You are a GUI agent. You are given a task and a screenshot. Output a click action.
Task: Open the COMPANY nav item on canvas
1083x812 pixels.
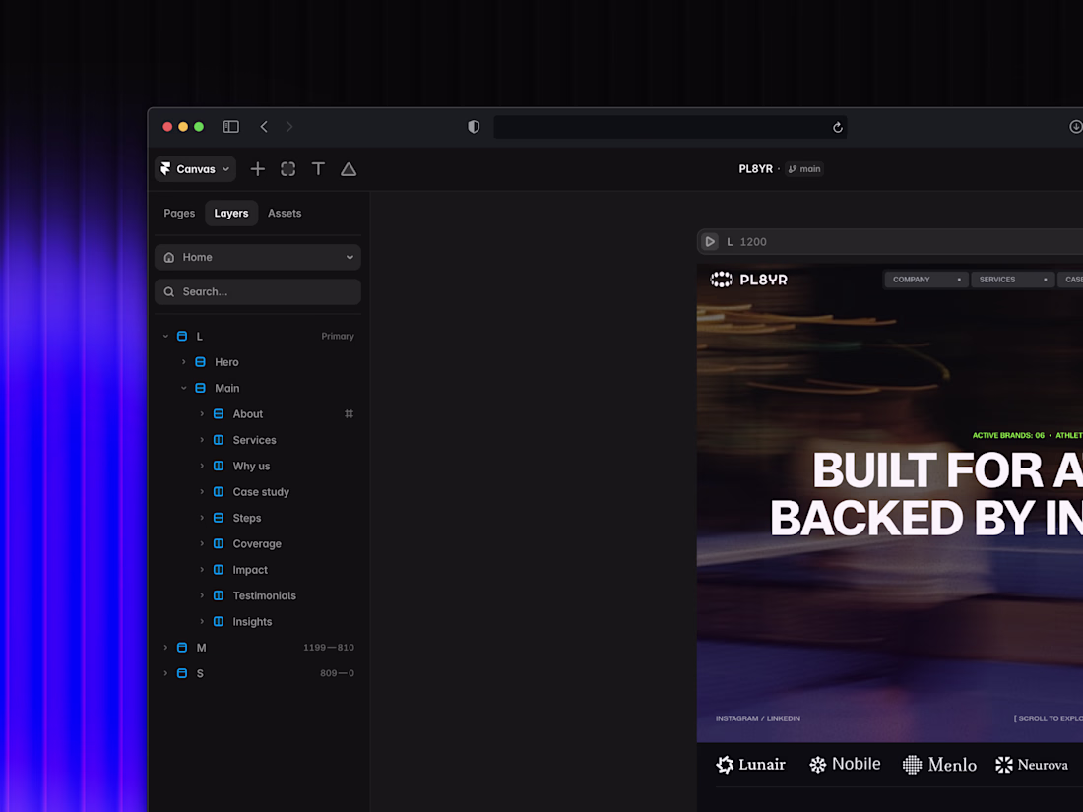coord(926,280)
